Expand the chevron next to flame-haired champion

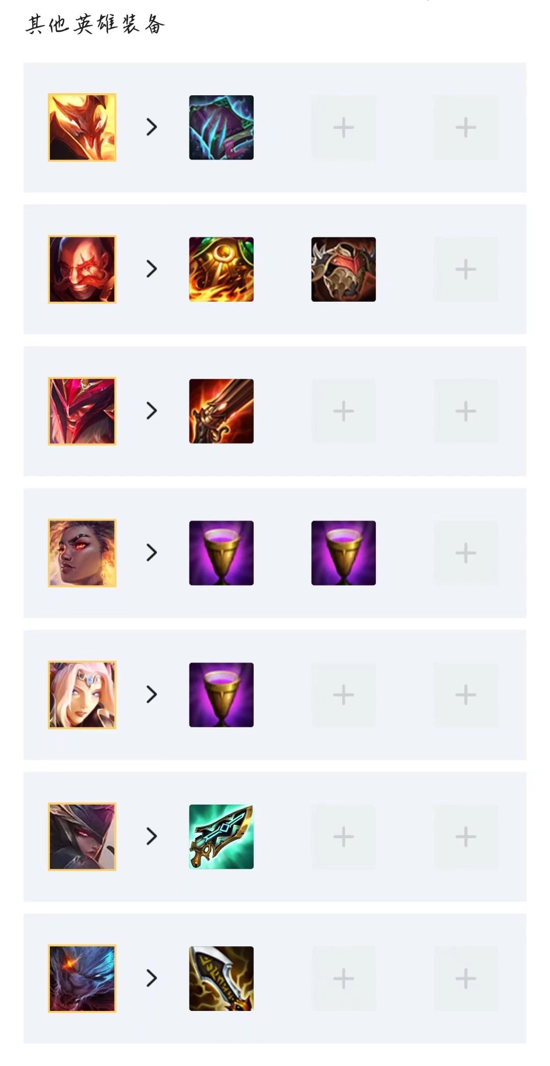coord(152,127)
